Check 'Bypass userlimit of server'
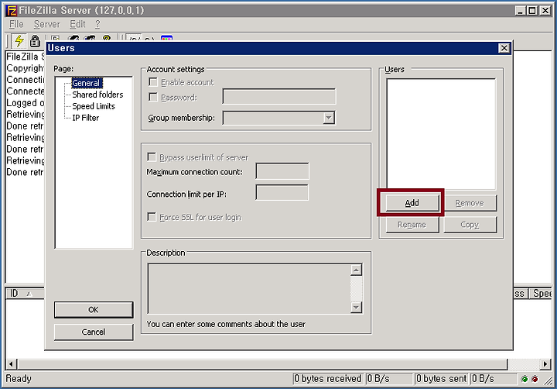 (x=152, y=157)
